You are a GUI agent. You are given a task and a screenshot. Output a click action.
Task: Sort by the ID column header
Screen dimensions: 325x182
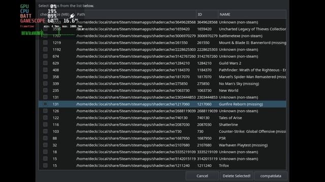(207, 14)
